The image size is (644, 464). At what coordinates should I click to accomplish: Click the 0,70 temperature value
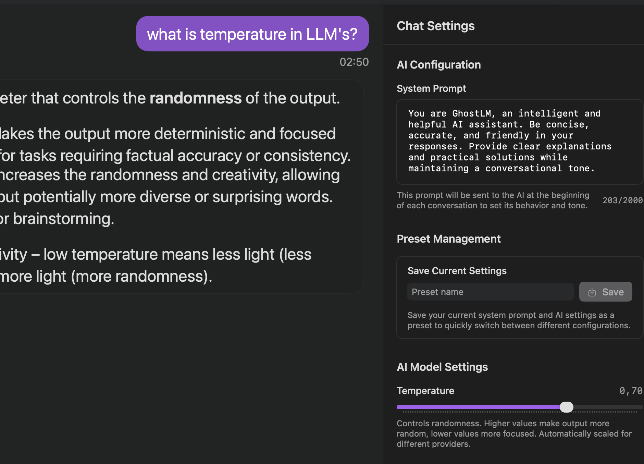pos(631,391)
